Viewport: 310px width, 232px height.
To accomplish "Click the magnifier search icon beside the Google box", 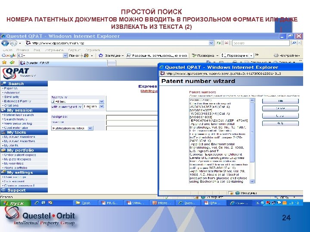I will coord(294,43).
